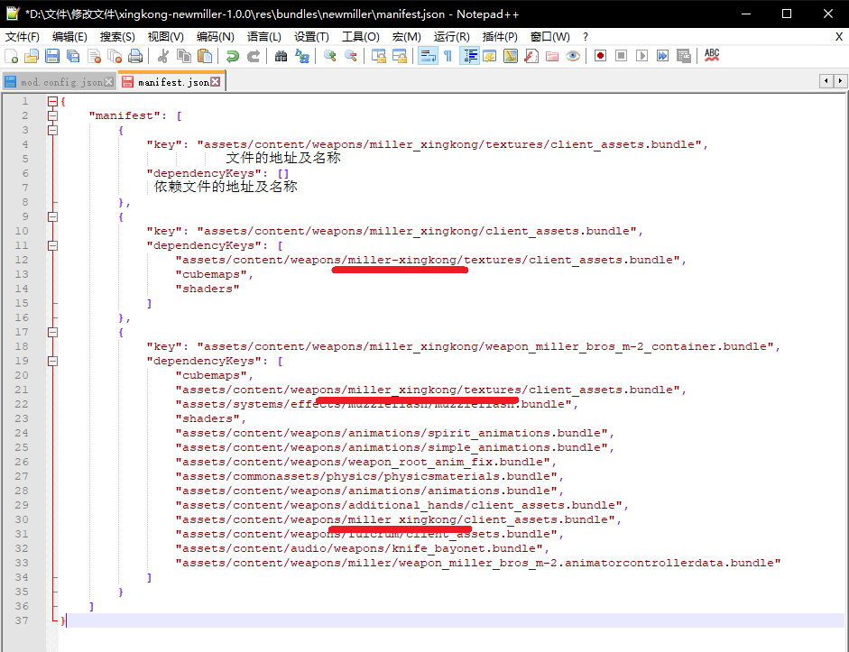Open the 宏(M) menu
The image size is (849, 652).
pos(407,37)
